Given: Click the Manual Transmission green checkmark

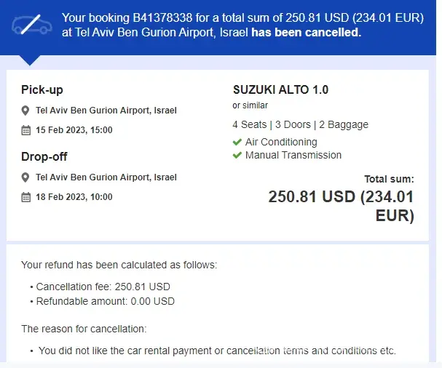Looking at the screenshot, I should click(x=237, y=155).
